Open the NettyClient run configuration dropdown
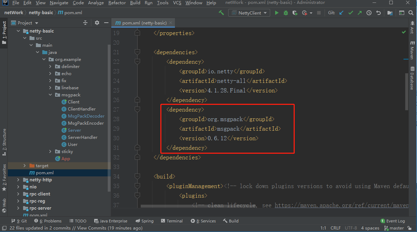 tap(249, 13)
